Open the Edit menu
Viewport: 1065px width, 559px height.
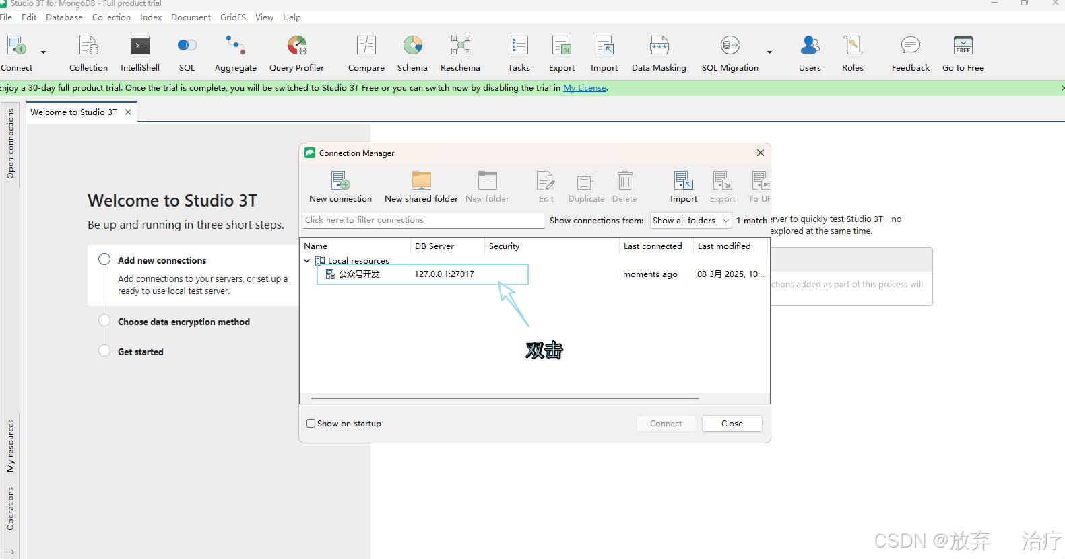pos(29,17)
